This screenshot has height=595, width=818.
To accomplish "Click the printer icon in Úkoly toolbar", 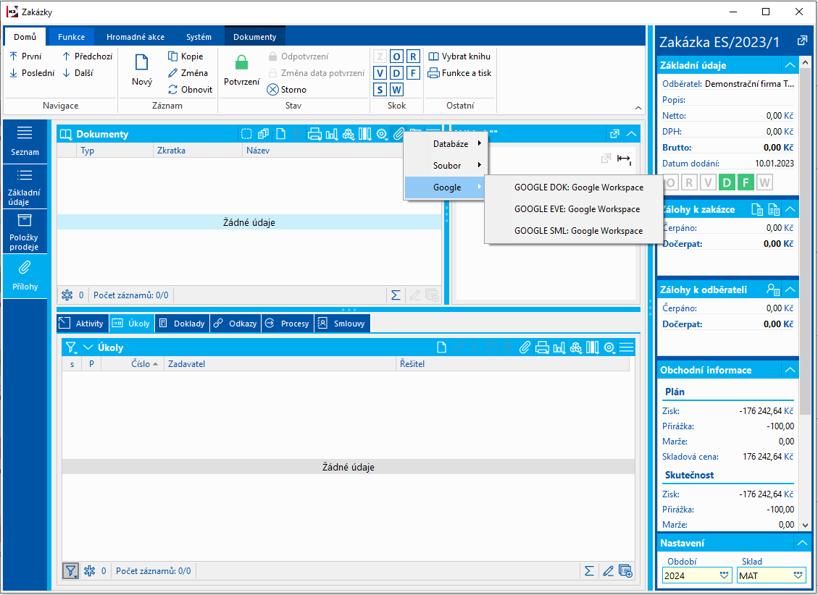I will click(x=542, y=347).
